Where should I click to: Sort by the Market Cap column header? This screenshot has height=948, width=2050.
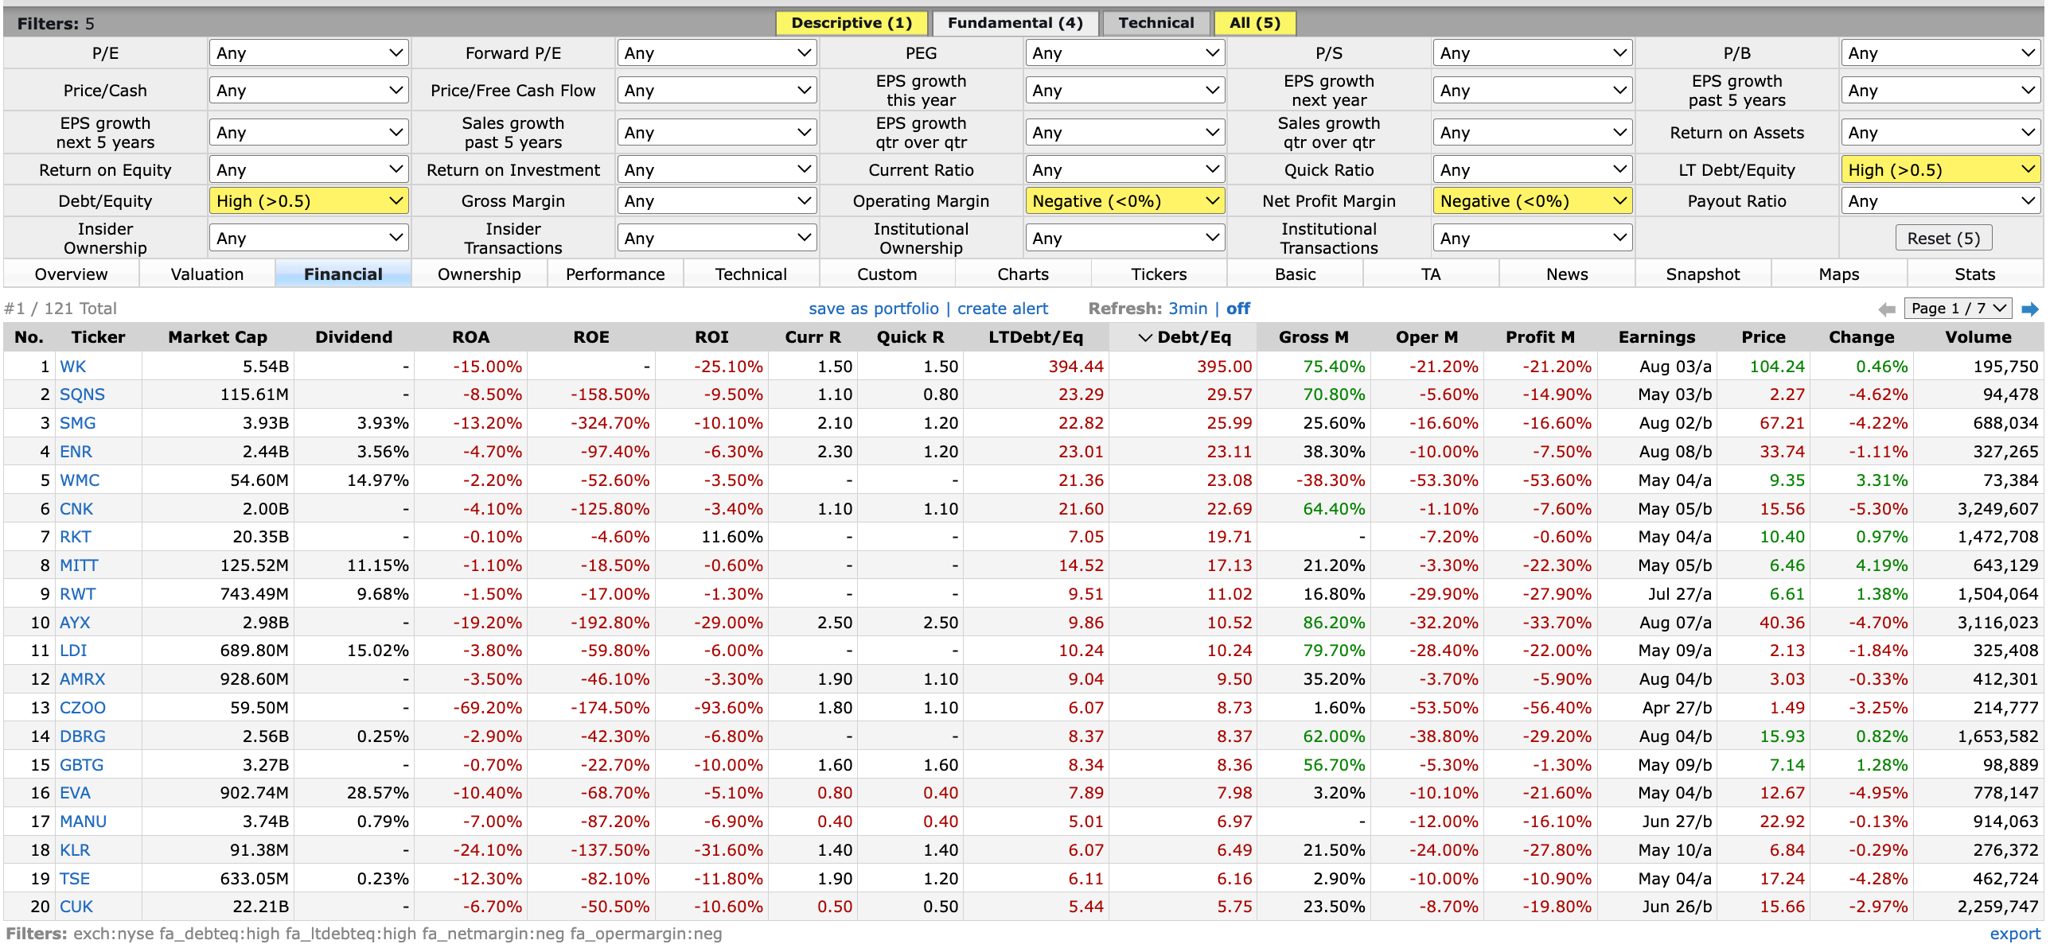point(217,337)
